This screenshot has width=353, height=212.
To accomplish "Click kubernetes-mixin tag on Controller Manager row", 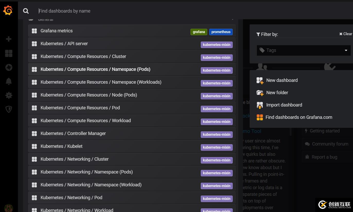I will click(x=216, y=134).
